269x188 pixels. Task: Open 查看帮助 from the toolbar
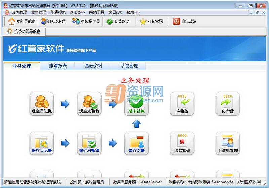pos(118,21)
